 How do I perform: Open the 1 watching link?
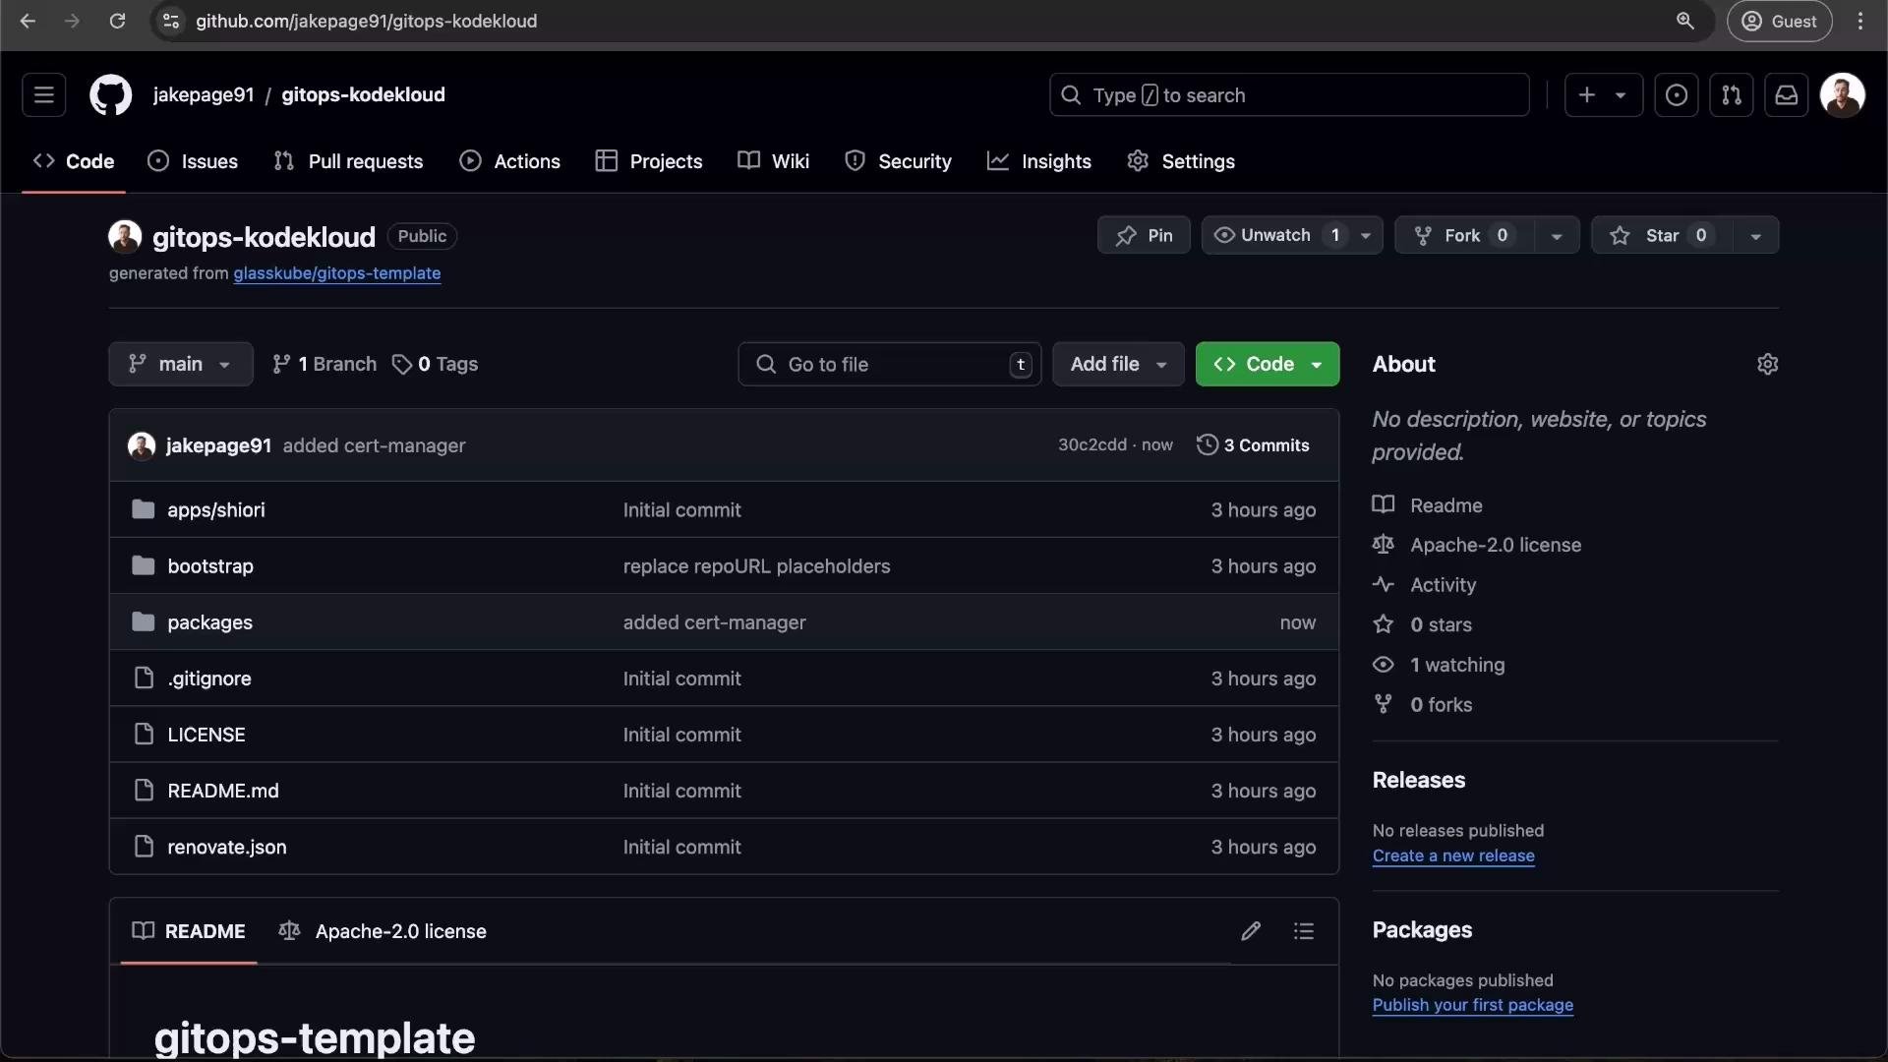(1457, 665)
